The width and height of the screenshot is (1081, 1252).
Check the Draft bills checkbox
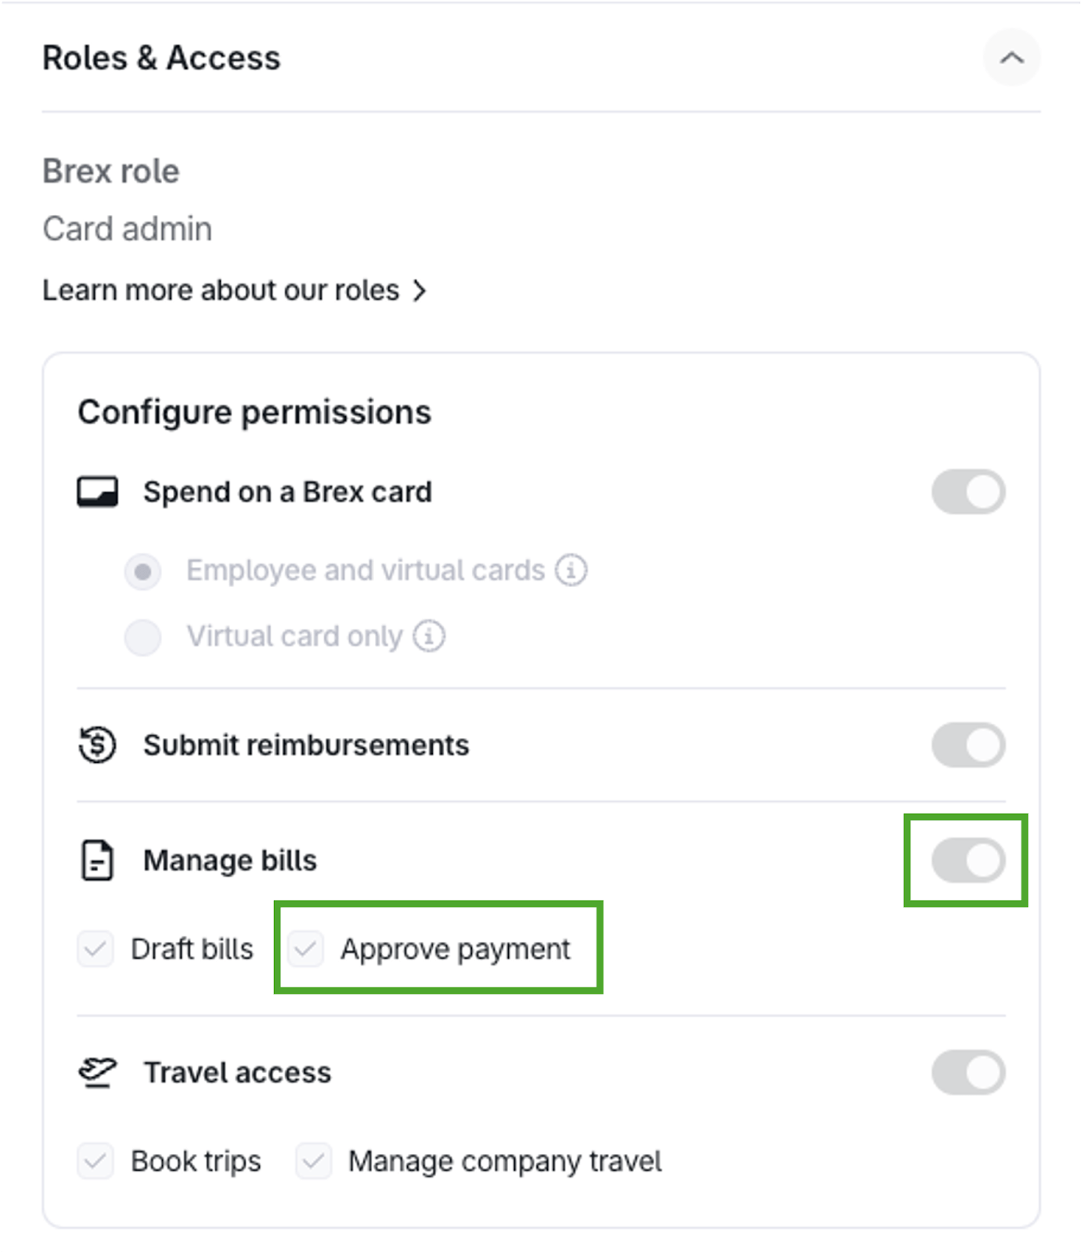95,949
